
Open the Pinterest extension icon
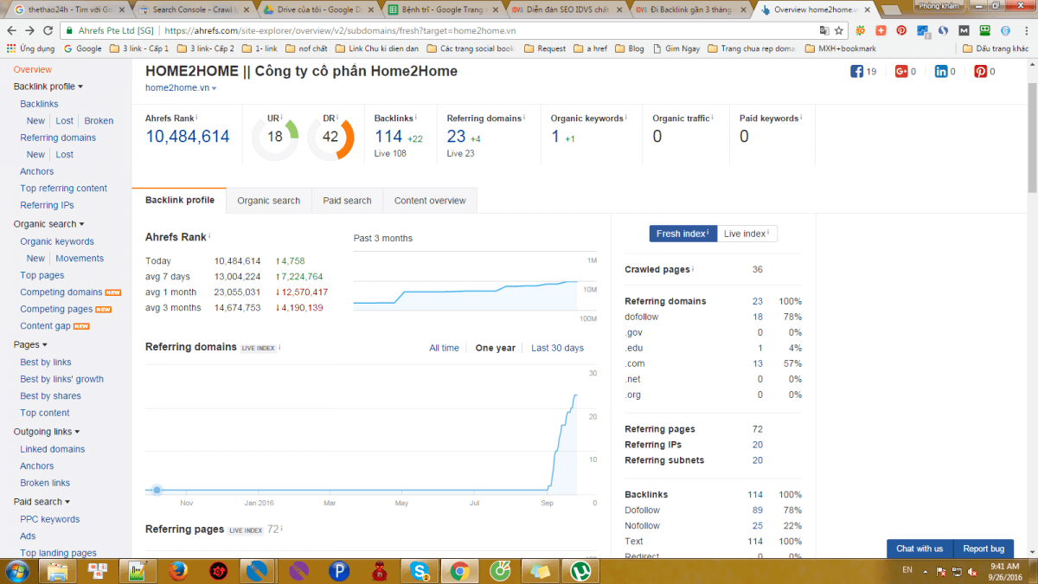(901, 30)
